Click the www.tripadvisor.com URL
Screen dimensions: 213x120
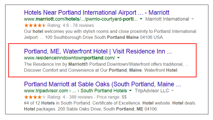pyautogui.click(x=46, y=91)
